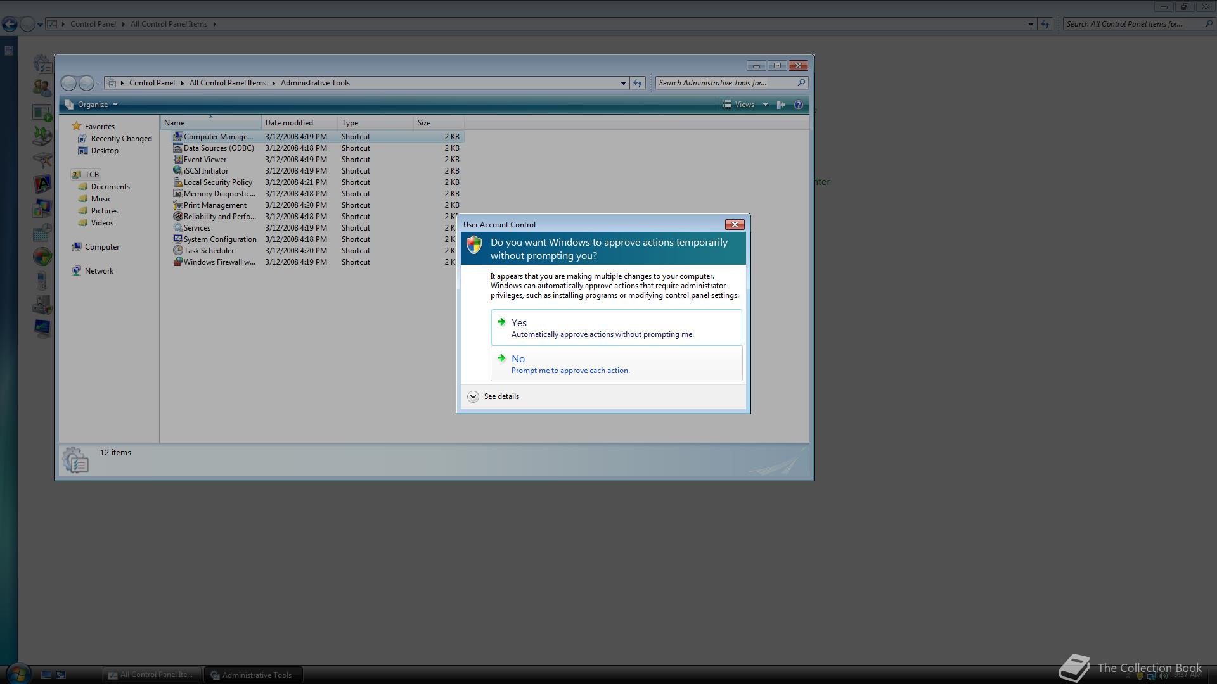Choose Yes to automatically approve actions
The width and height of the screenshot is (1217, 684).
(616, 327)
